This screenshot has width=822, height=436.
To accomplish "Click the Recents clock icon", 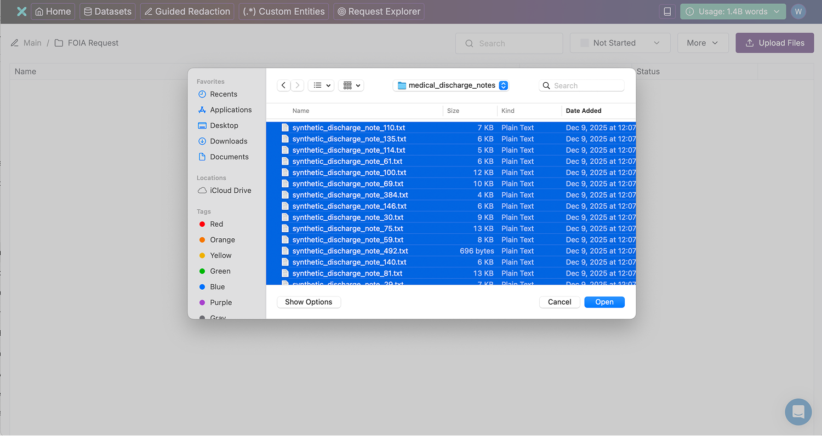I will [202, 94].
